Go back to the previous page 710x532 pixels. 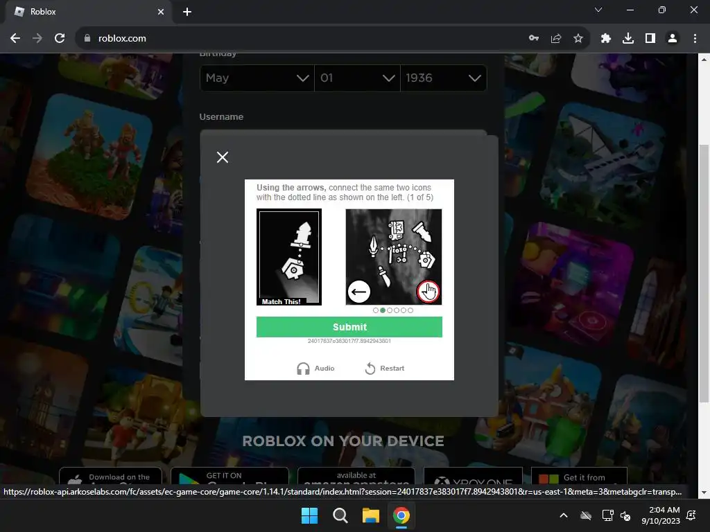(x=15, y=39)
